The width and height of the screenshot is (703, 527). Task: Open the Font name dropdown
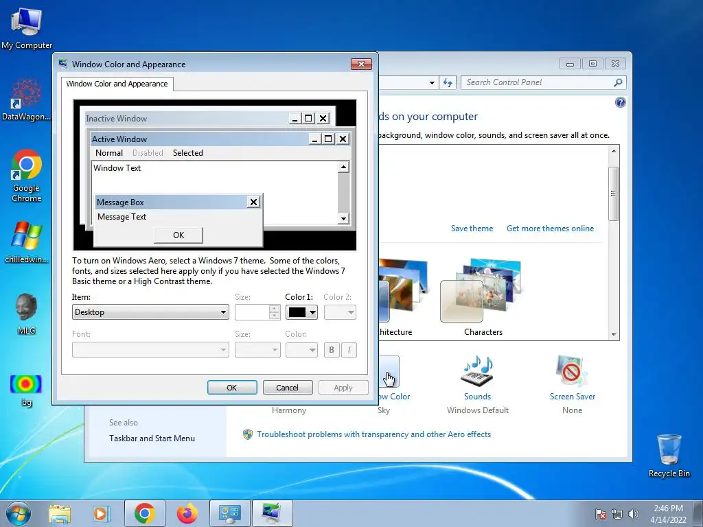[x=150, y=349]
